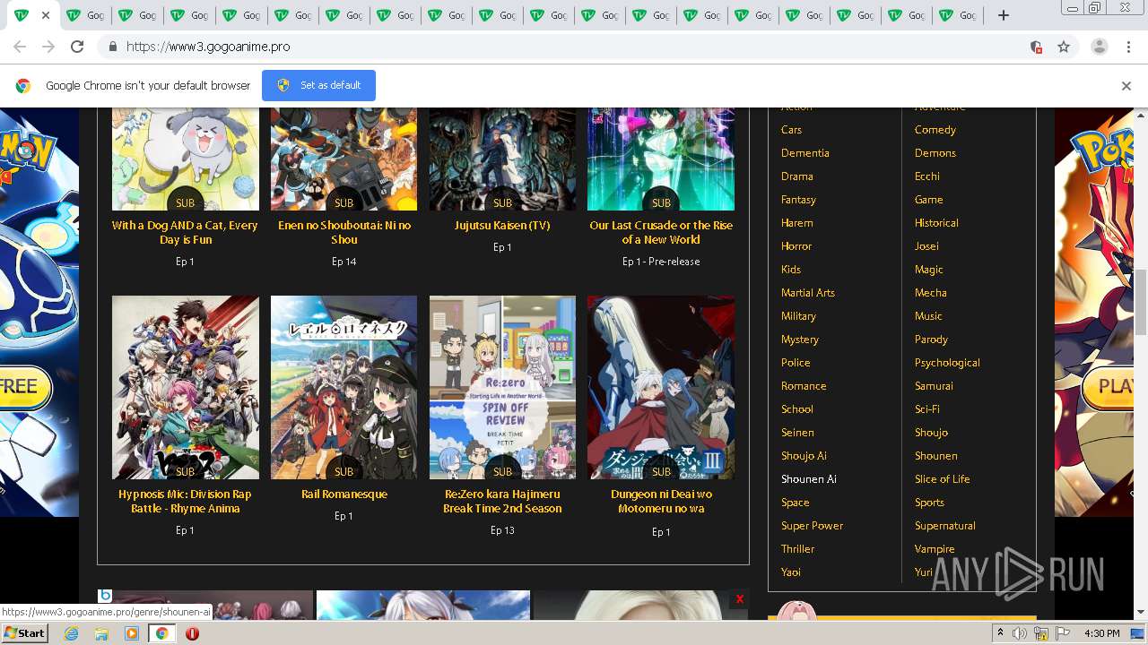Open a new tab with the plus icon
The height and width of the screenshot is (645, 1148).
coord(1004,15)
